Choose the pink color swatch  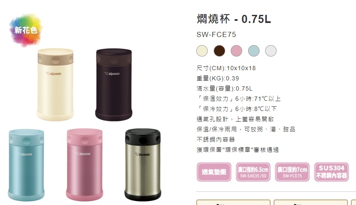(x=236, y=51)
